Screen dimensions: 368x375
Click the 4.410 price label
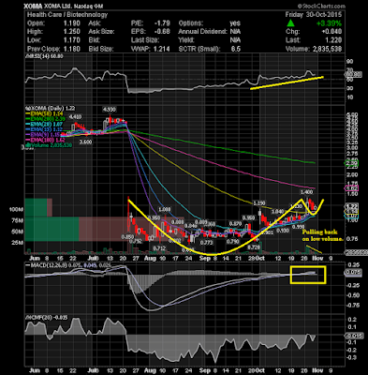click(75, 117)
